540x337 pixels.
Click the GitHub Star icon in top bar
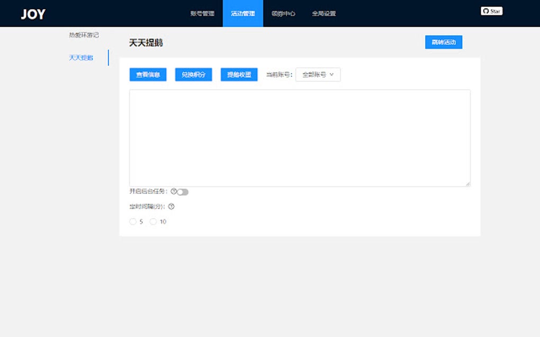(491, 11)
